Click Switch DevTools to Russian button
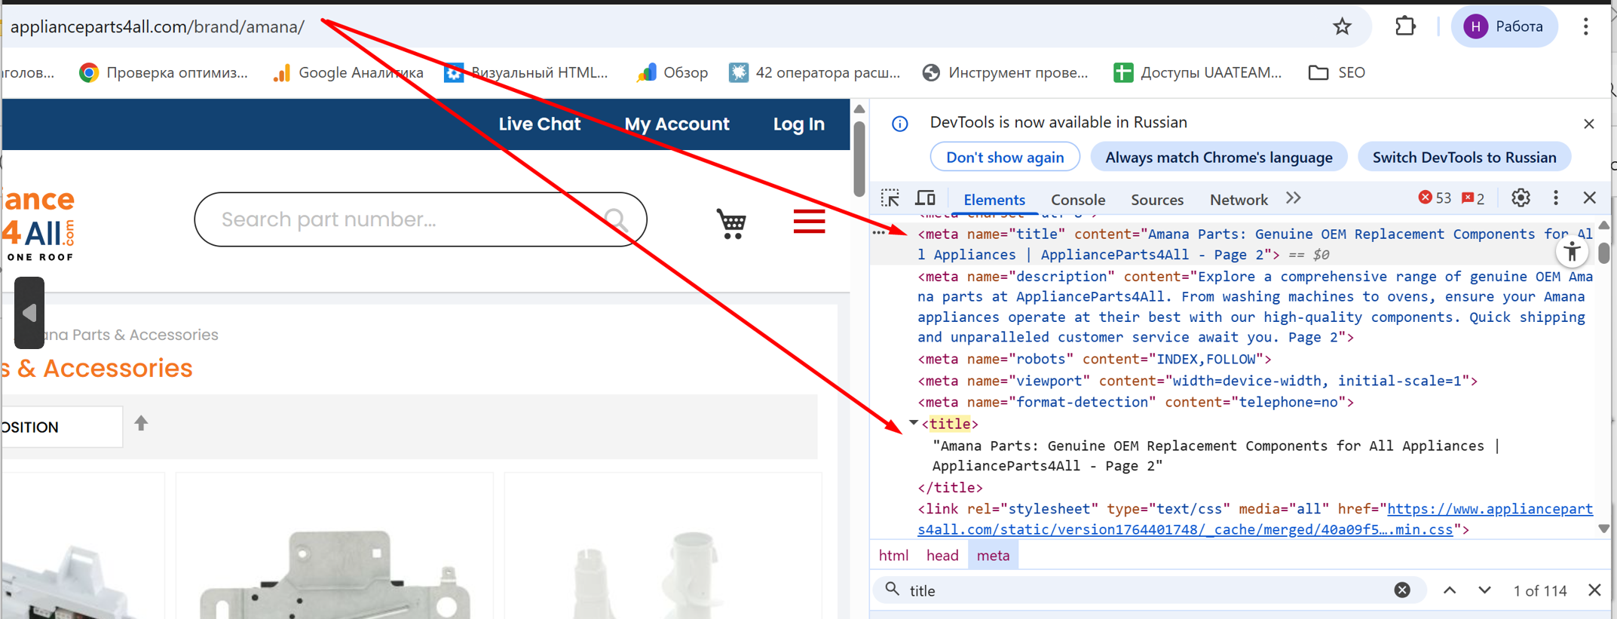The image size is (1617, 619). [1464, 158]
